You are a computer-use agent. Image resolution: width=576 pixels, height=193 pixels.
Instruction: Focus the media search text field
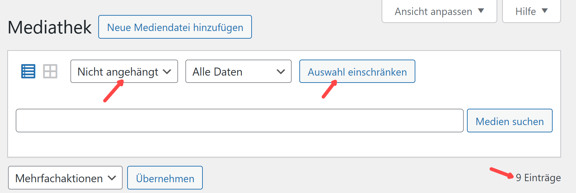(239, 121)
